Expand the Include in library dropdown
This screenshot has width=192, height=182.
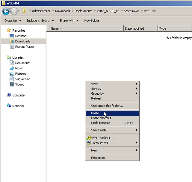tap(40, 21)
